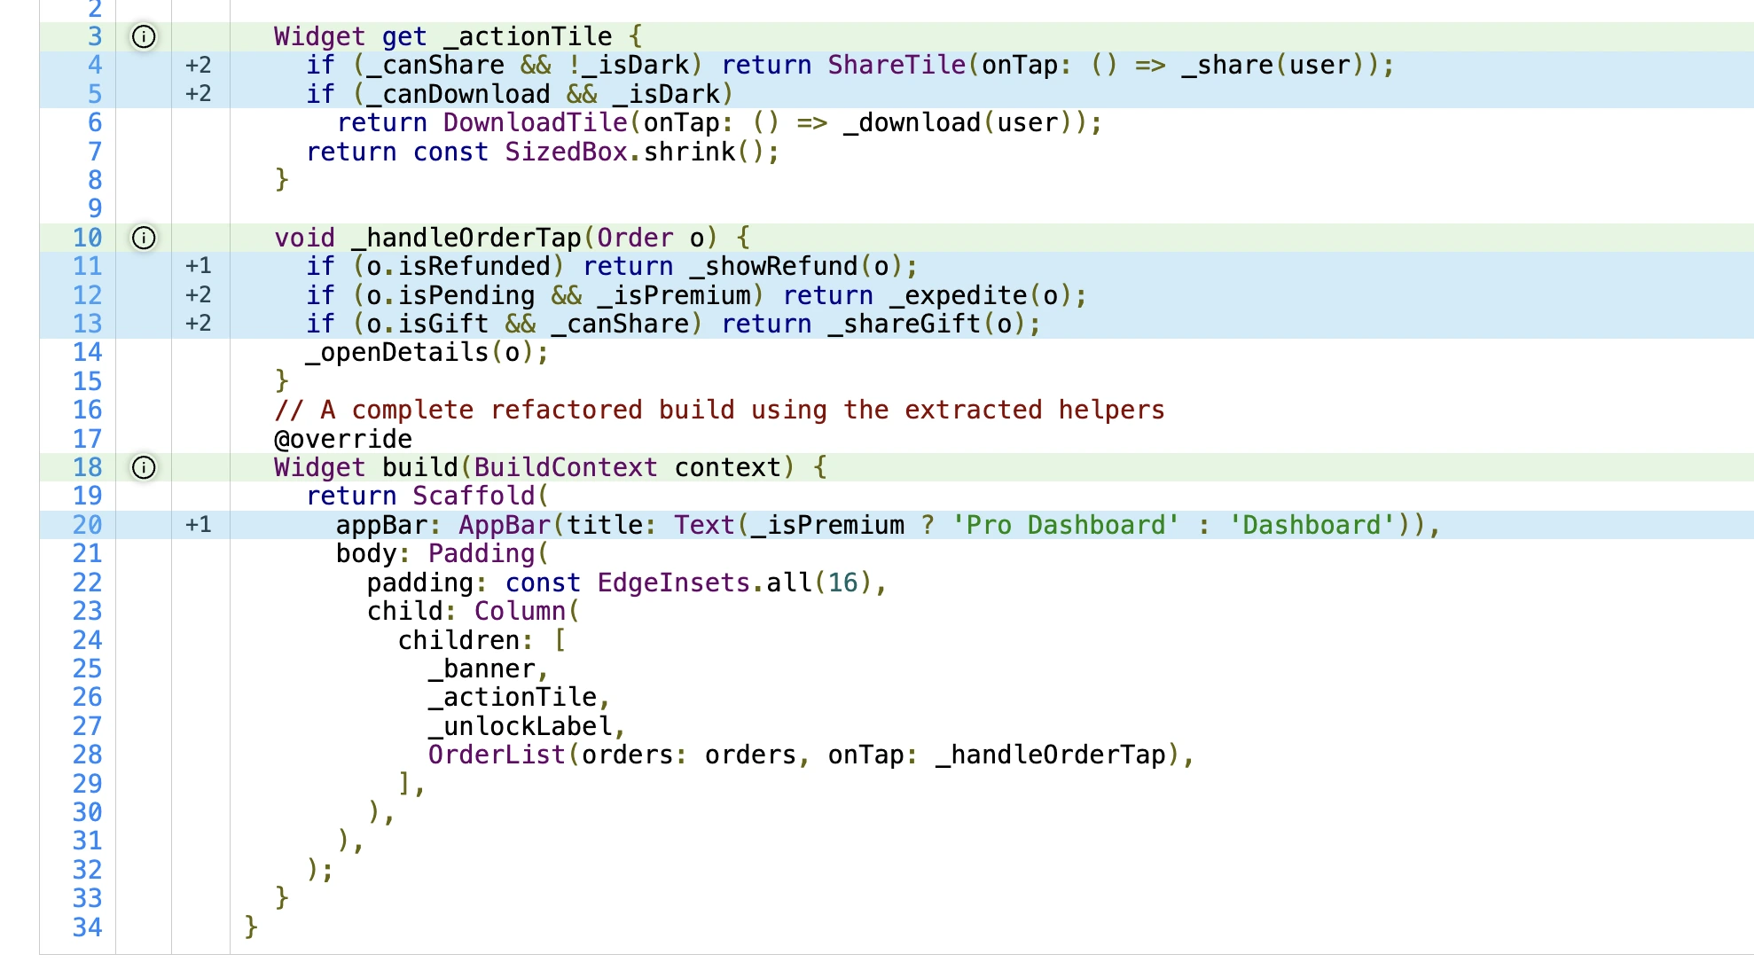The height and width of the screenshot is (970, 1754).
Task: Click line number 34 in gutter
Action: tap(87, 927)
